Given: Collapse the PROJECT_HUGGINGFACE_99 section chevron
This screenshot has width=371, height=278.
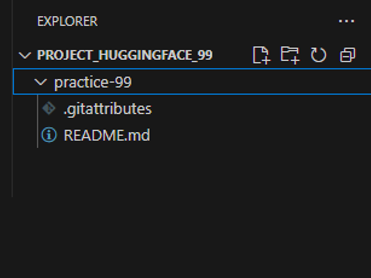Looking at the screenshot, I should pyautogui.click(x=24, y=55).
